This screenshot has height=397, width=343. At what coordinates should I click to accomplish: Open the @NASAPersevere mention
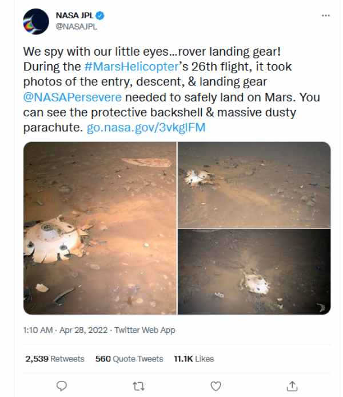[70, 97]
